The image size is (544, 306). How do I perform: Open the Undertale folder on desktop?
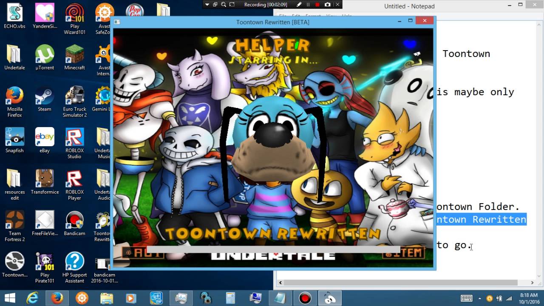tap(14, 57)
